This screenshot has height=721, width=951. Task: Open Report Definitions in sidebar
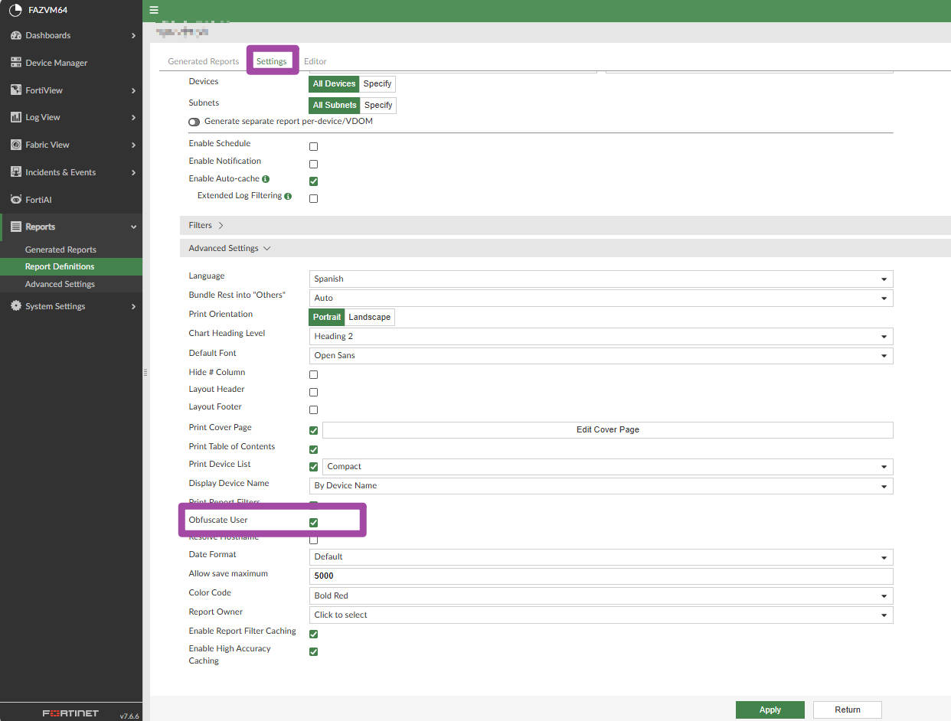tap(71, 266)
